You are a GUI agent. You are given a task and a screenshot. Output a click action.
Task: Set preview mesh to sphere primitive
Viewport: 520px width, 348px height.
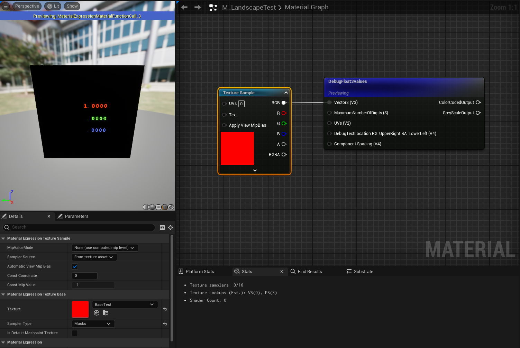point(152,207)
